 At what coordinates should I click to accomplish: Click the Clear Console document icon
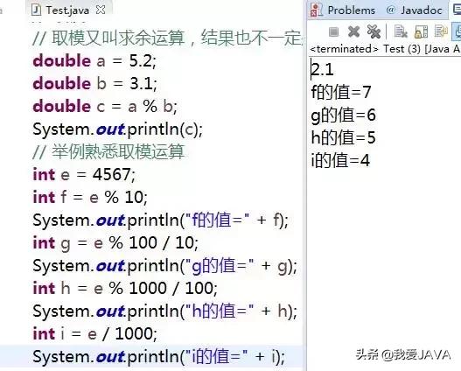[x=401, y=31]
